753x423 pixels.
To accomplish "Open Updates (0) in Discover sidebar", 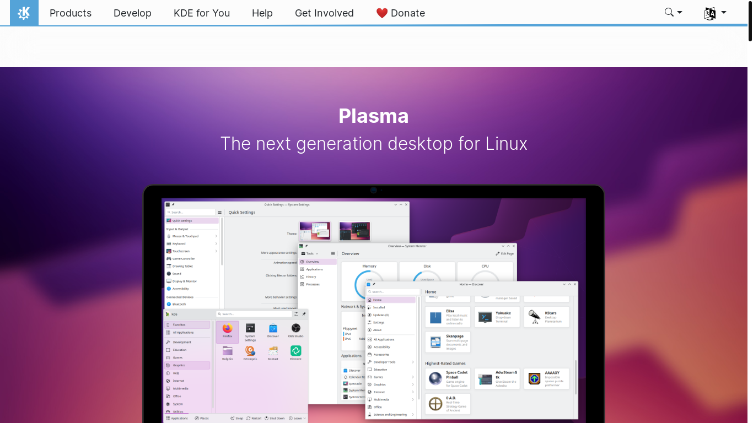I will click(x=391, y=315).
